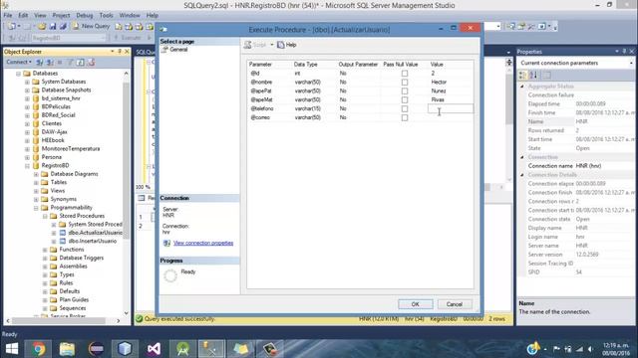
Task: Select dbo.InsertarUsuario stored procedure
Action: (x=92, y=241)
